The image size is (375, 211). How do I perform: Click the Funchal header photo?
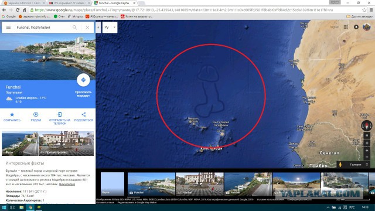coord(47,56)
